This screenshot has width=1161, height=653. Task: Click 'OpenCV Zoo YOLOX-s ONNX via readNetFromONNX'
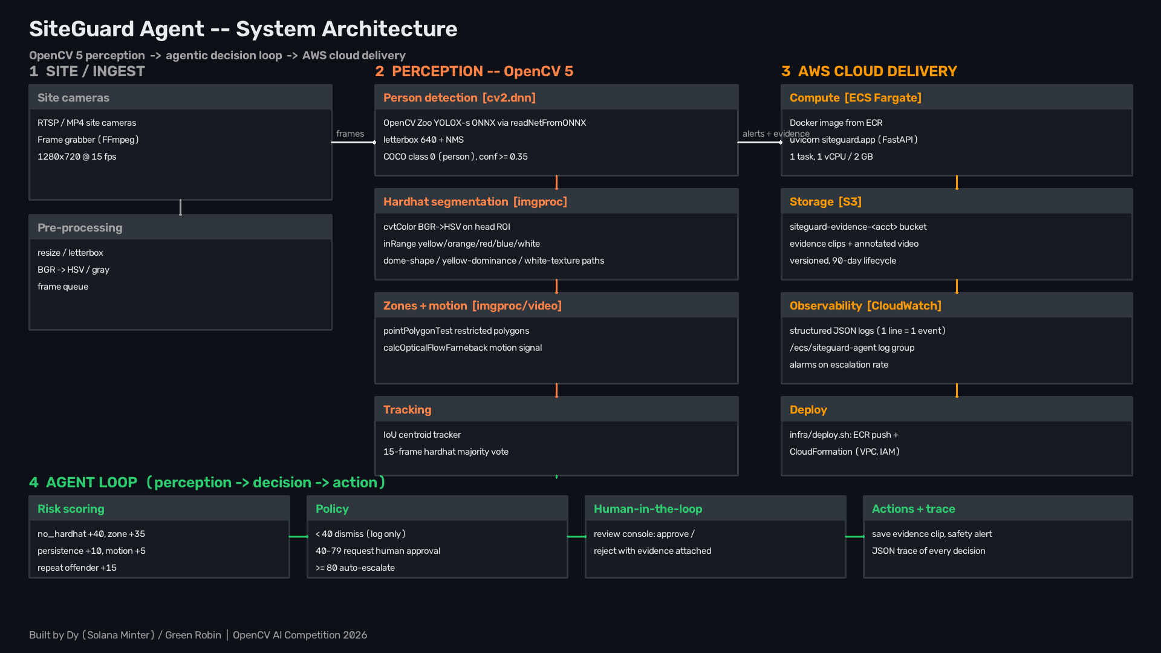pyautogui.click(x=484, y=123)
